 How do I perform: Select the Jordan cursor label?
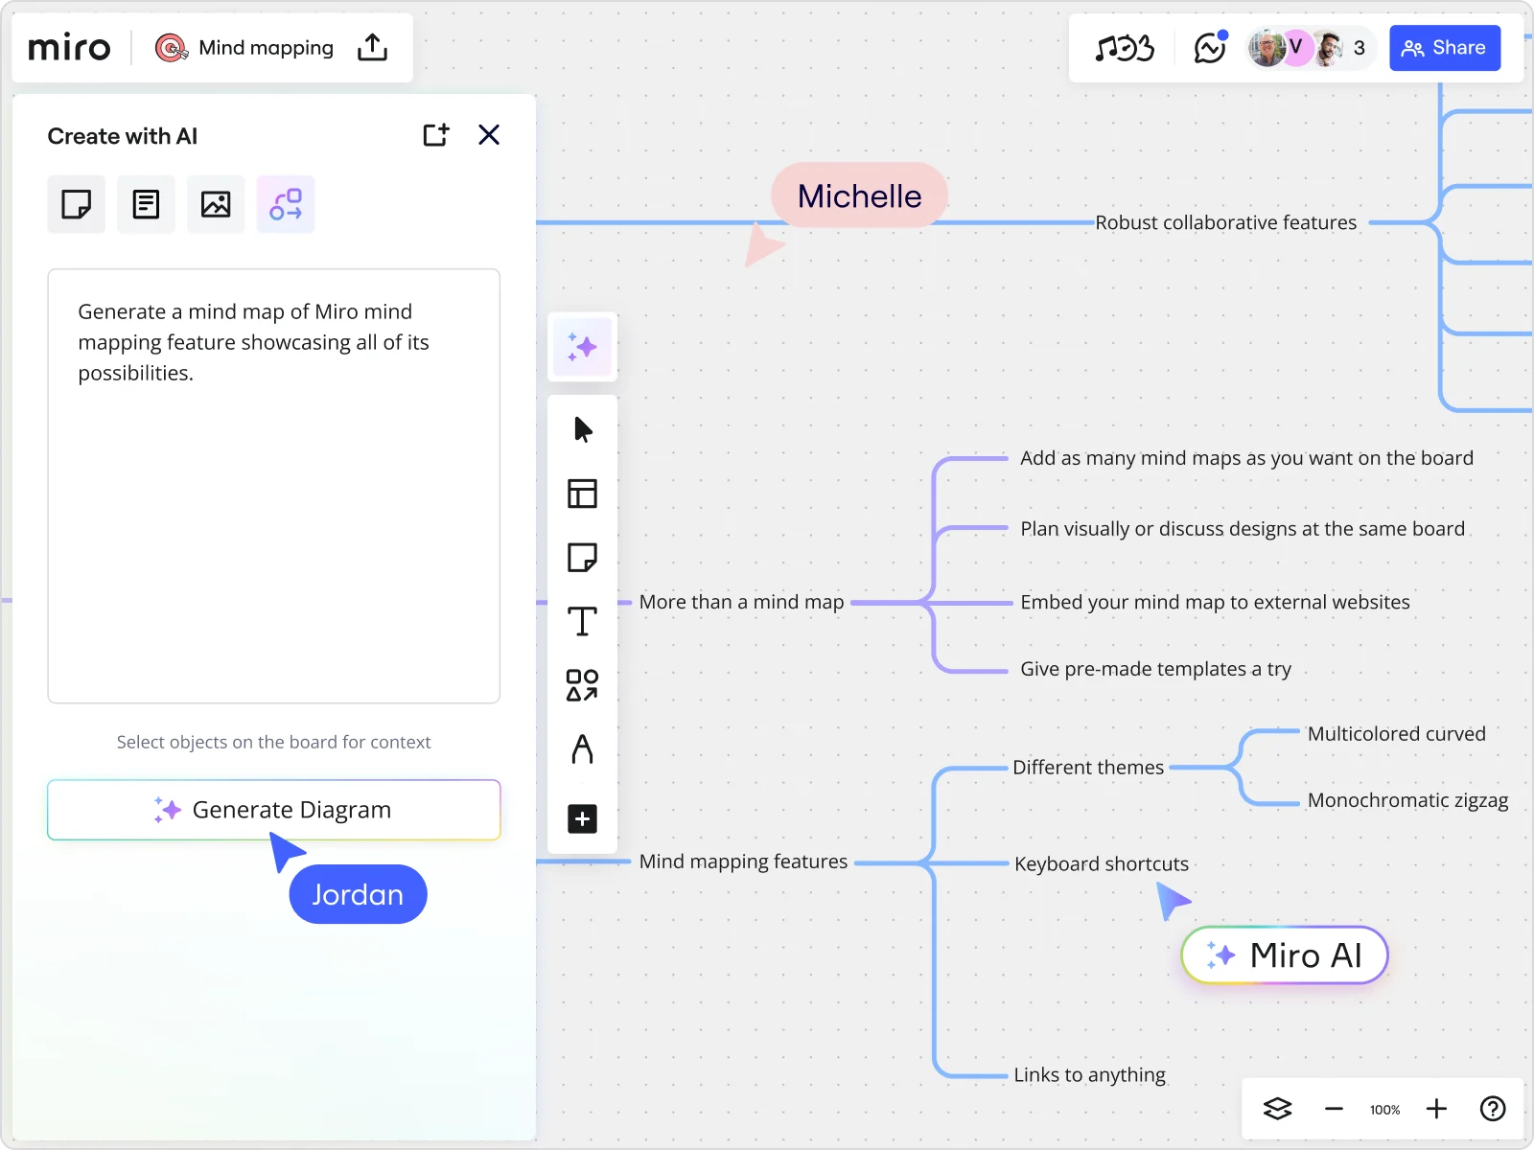click(x=358, y=894)
